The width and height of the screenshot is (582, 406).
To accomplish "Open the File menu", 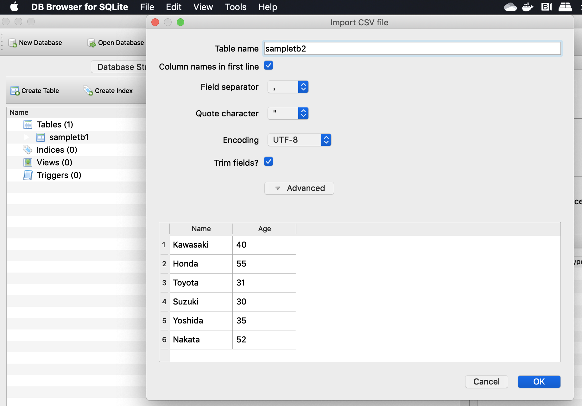I will click(x=147, y=7).
